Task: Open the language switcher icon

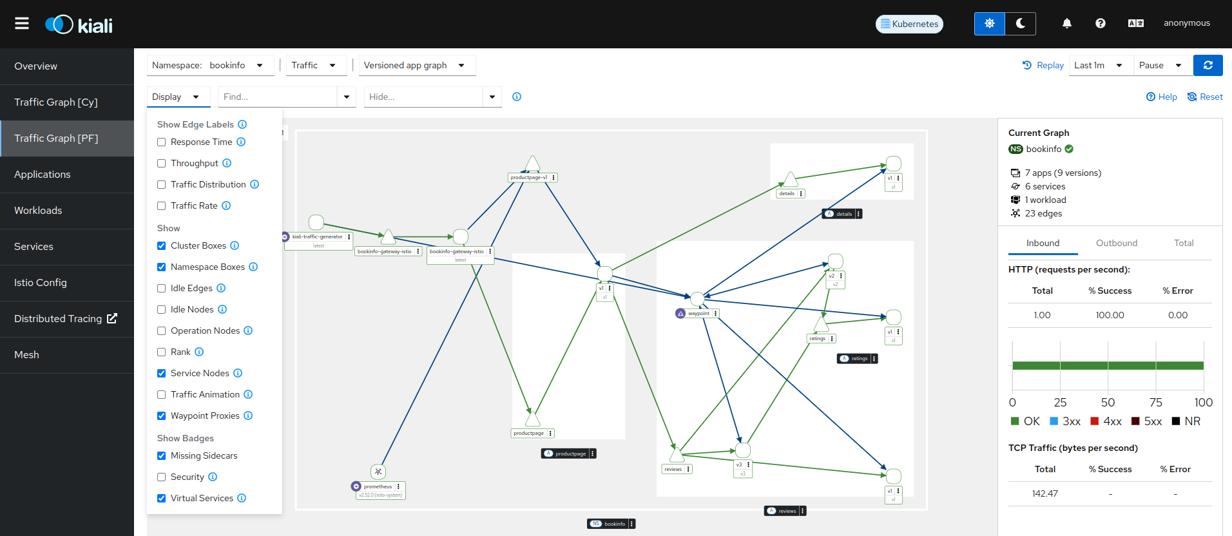Action: point(1135,24)
